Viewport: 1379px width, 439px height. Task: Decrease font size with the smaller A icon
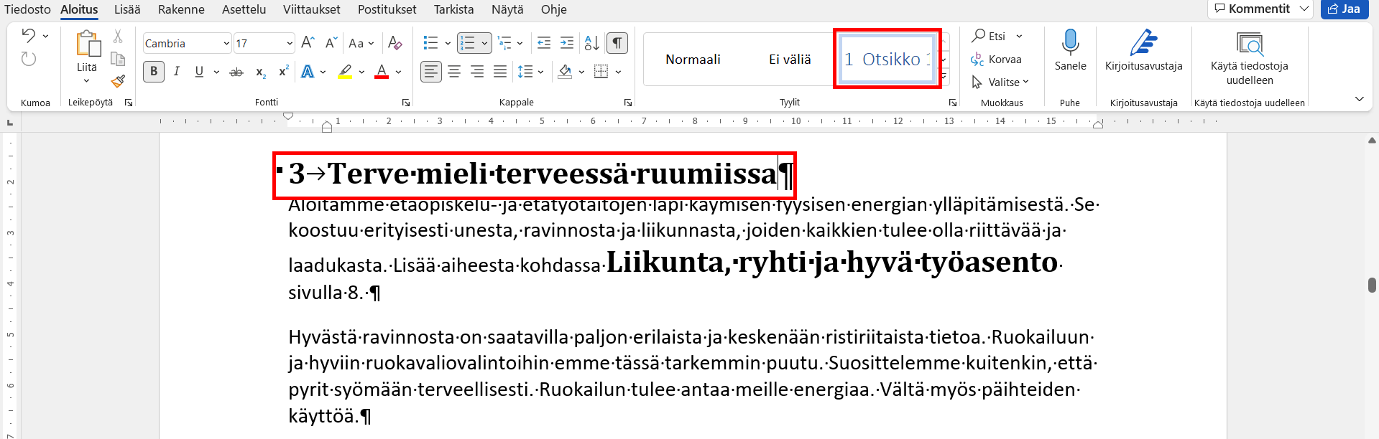(x=331, y=43)
